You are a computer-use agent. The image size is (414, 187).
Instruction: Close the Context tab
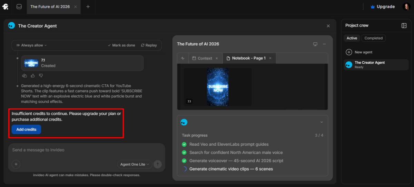217,58
